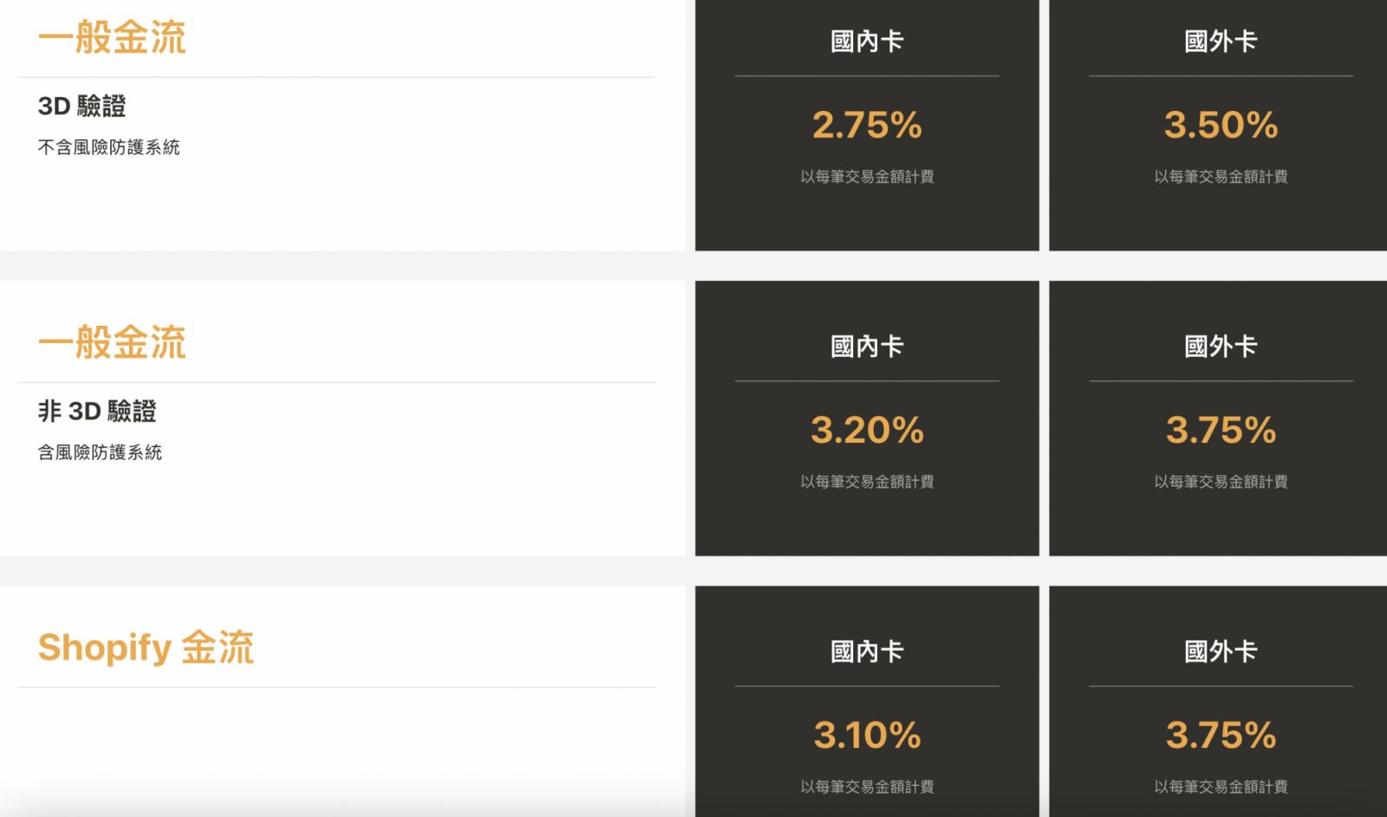
Task: Click 國內卡 title in non-3D row
Action: [867, 346]
